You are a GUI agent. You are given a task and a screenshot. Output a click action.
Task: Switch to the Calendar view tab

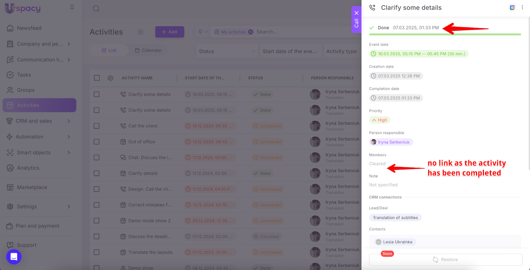pos(148,50)
